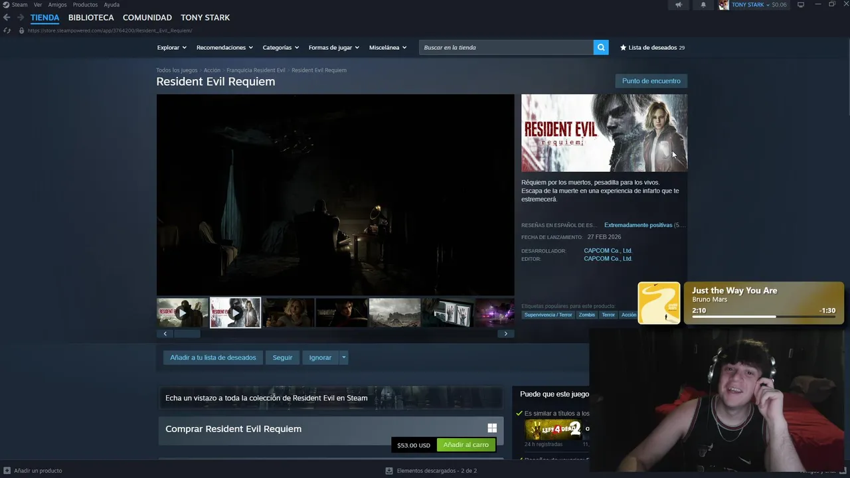Open the hand x-ray screenshot thumbnail

point(448,313)
